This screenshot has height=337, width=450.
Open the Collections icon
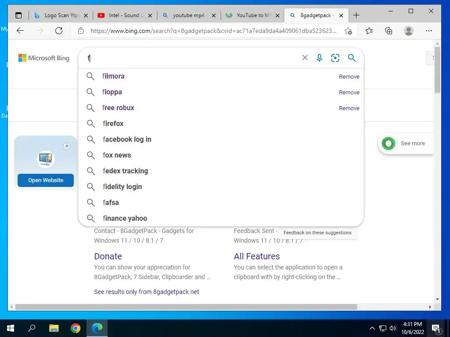388,31
